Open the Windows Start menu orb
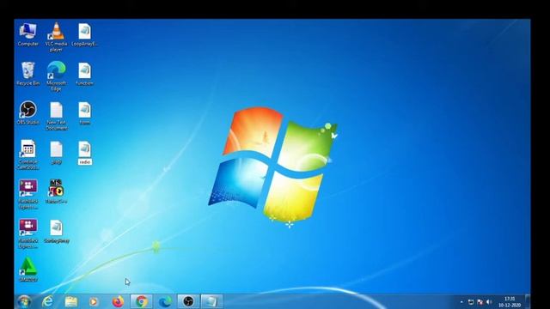 (x=24, y=301)
